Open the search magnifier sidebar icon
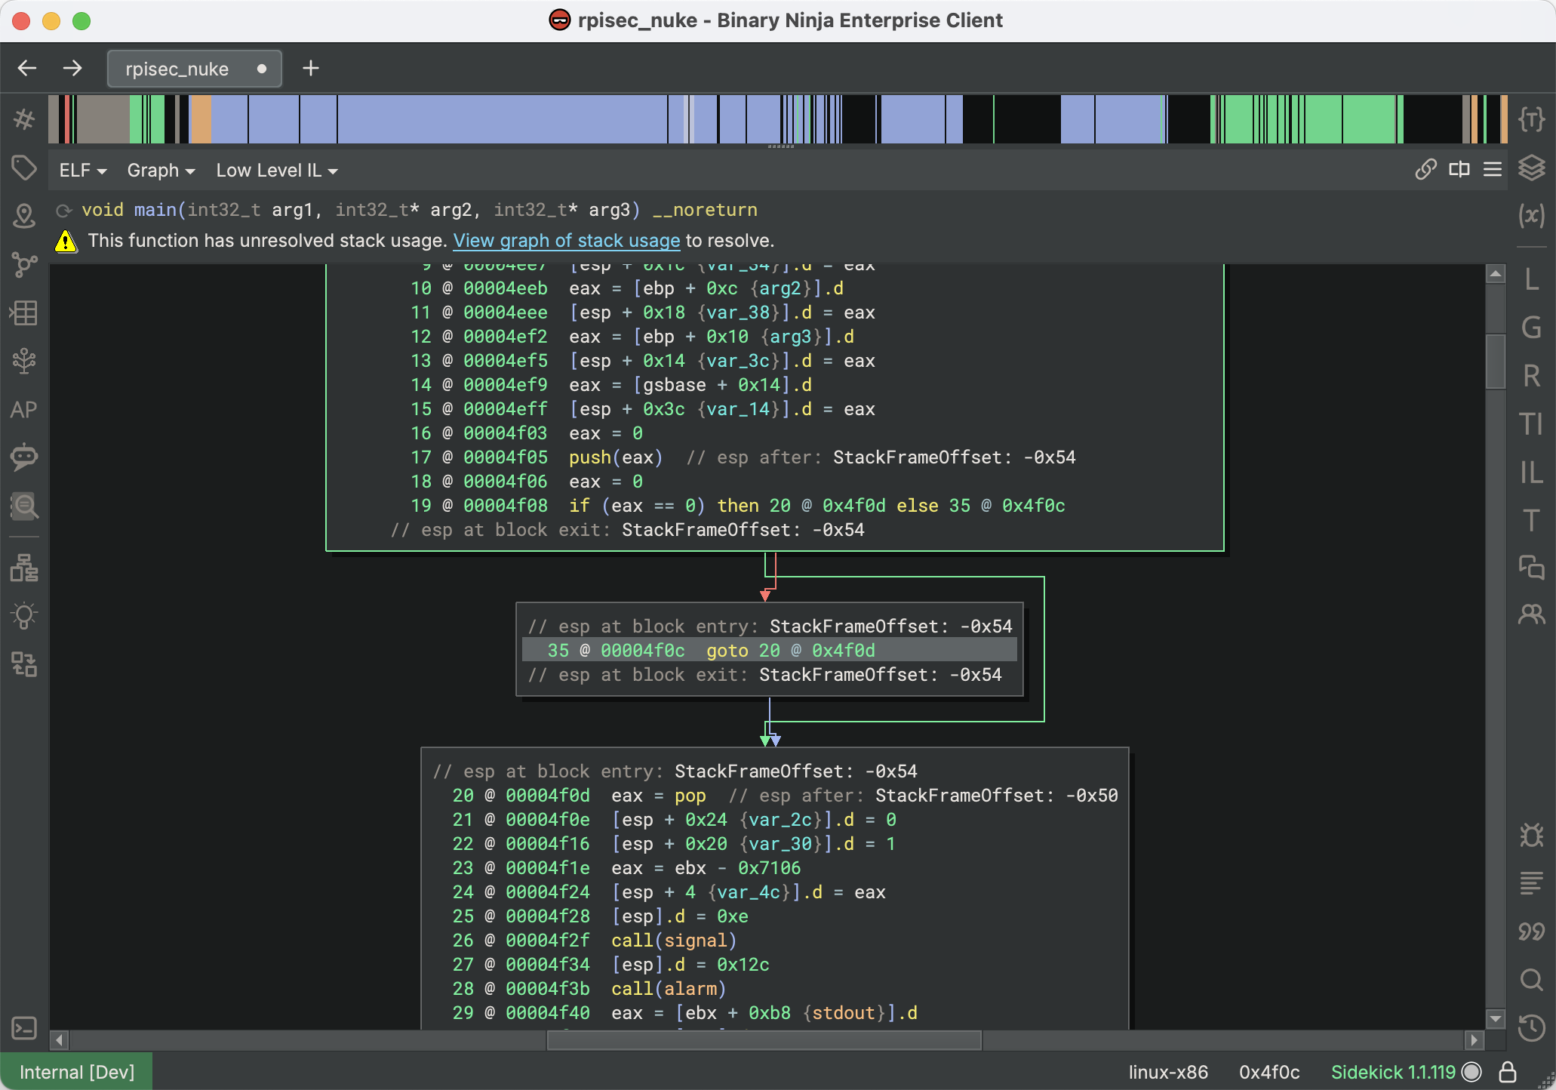Image resolution: width=1556 pixels, height=1090 pixels. tap(24, 506)
